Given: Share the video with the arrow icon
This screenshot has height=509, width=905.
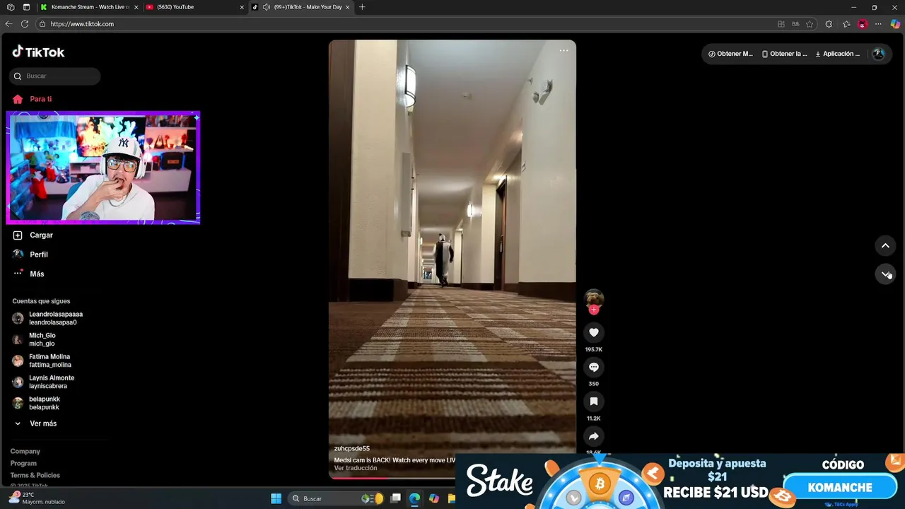Looking at the screenshot, I should click(594, 436).
